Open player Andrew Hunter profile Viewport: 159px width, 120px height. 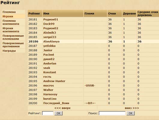54,81
